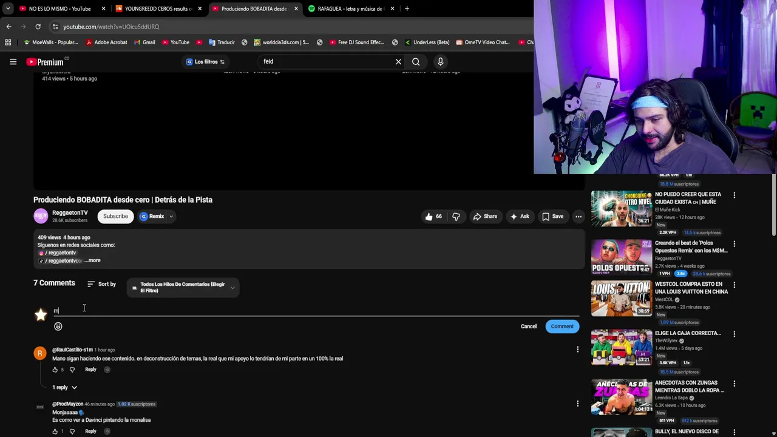This screenshot has width=777, height=437.
Task: Go to YouTube Premium home logo
Action: click(x=46, y=62)
